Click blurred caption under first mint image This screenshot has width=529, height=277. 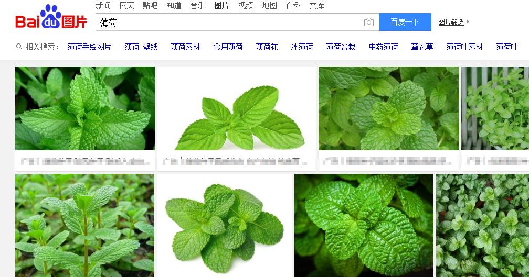click(85, 161)
